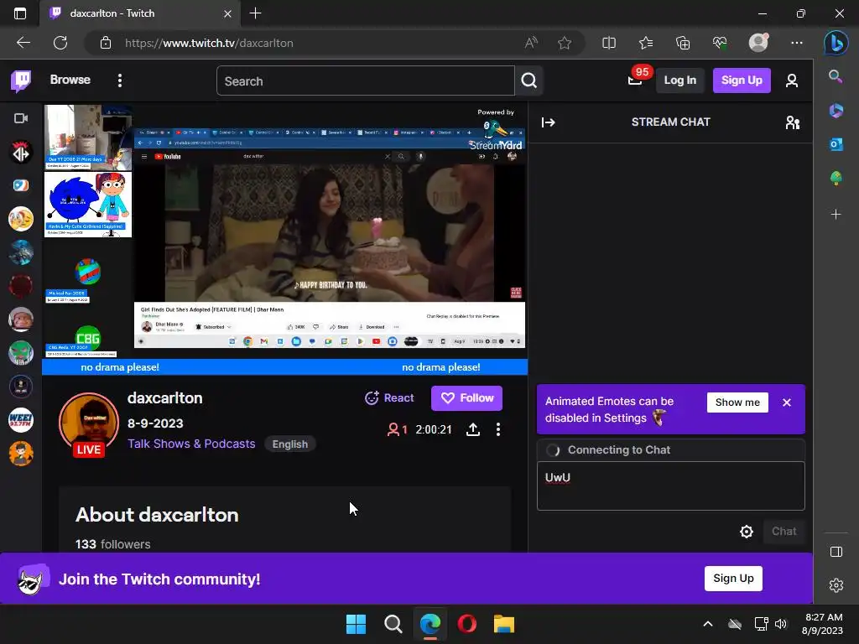This screenshot has width=859, height=644.
Task: Open Edge Settings and more menu
Action: [797, 43]
